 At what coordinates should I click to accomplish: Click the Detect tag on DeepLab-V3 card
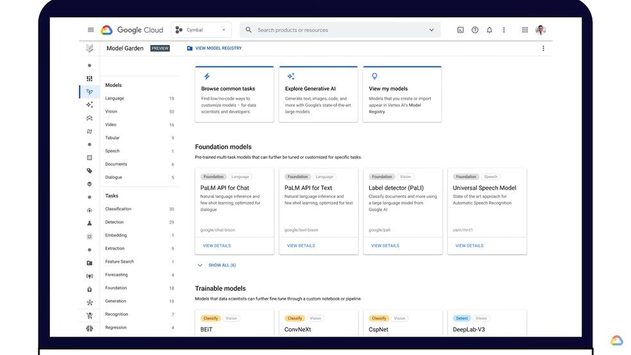click(x=462, y=318)
